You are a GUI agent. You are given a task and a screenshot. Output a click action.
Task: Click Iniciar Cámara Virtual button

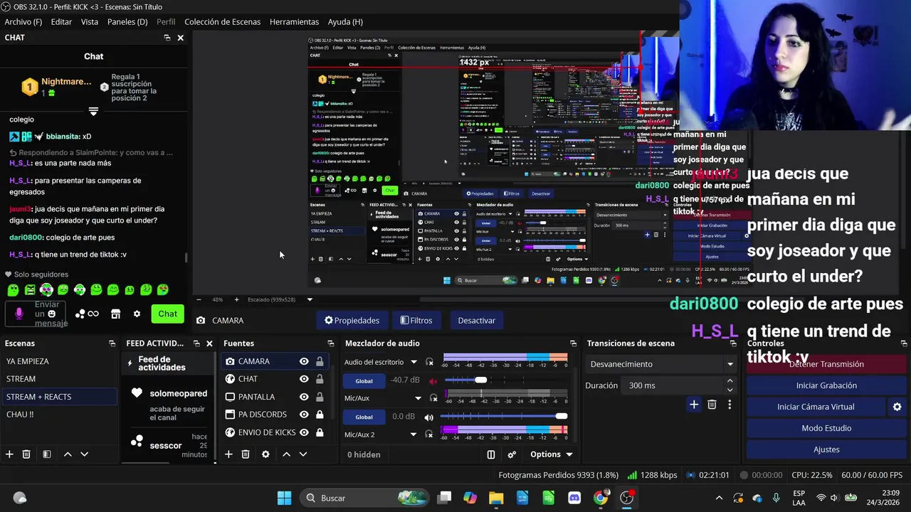[x=816, y=407]
